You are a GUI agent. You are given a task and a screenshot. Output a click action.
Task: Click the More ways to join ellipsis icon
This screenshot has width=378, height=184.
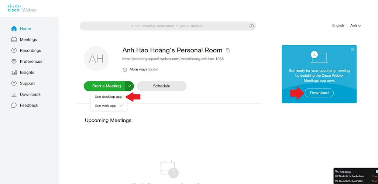(125, 70)
